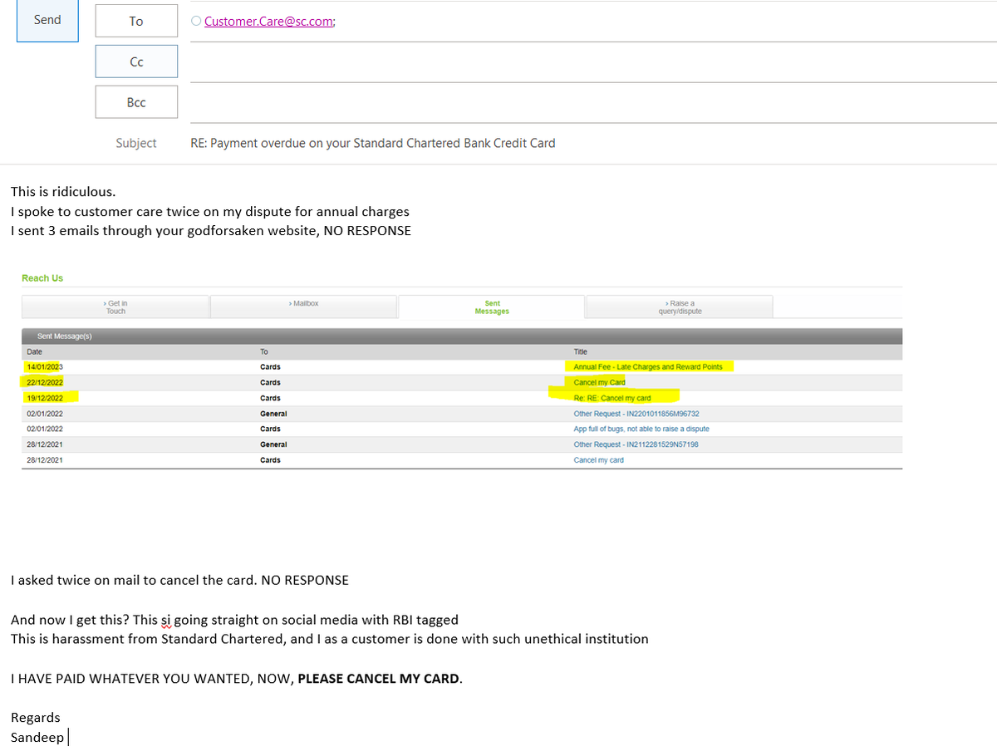The width and height of the screenshot is (997, 756).
Task: Open the 28/12/2021 Cancel my card message
Action: pyautogui.click(x=598, y=460)
